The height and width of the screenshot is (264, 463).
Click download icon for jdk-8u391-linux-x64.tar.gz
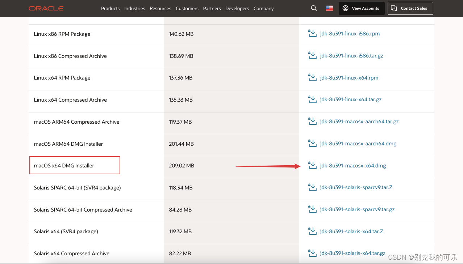312,99
